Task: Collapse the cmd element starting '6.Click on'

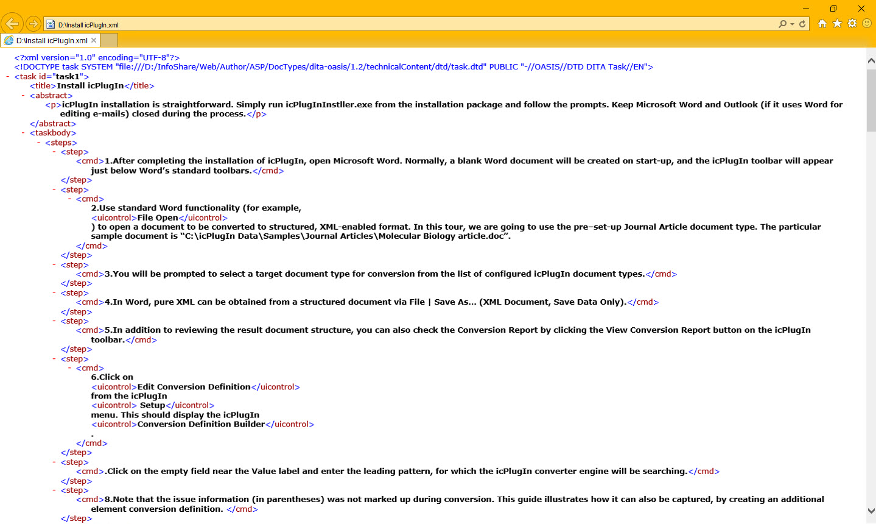Action: click(69, 368)
